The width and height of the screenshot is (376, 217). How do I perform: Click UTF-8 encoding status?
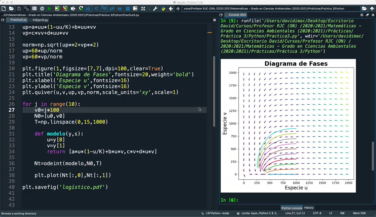[x=317, y=213]
